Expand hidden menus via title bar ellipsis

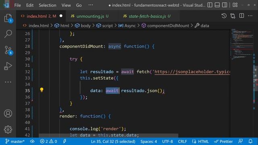pos(91,5)
